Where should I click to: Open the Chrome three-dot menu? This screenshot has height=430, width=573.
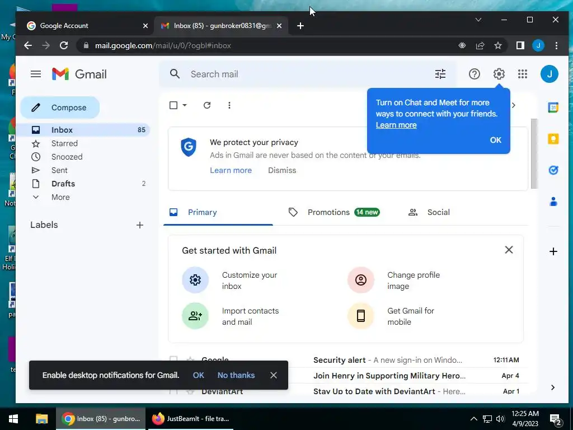tap(556, 45)
